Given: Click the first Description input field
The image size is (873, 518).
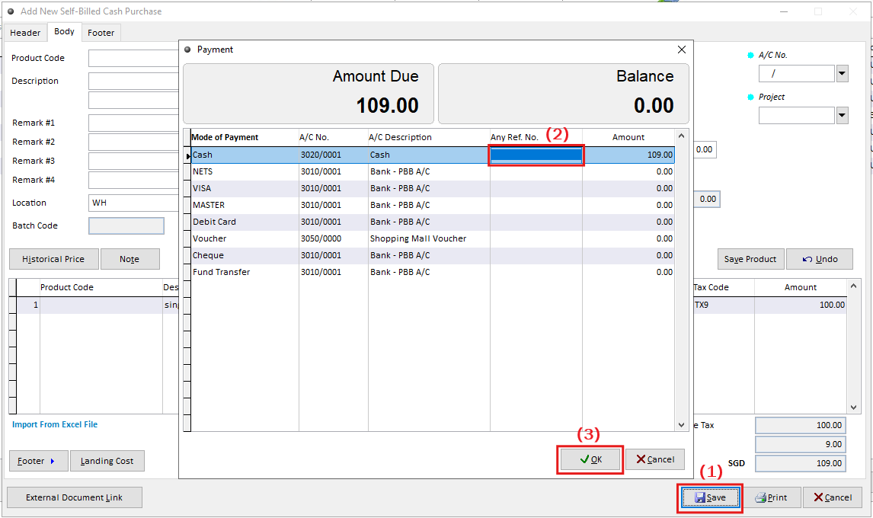Looking at the screenshot, I should tap(133, 81).
